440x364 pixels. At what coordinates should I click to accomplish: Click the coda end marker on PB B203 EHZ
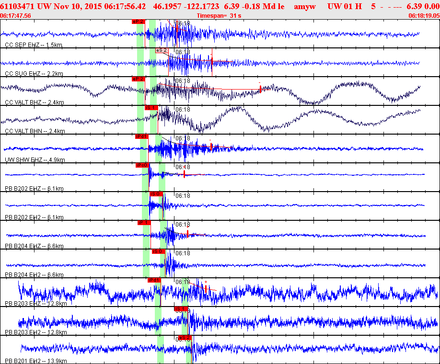point(206,288)
